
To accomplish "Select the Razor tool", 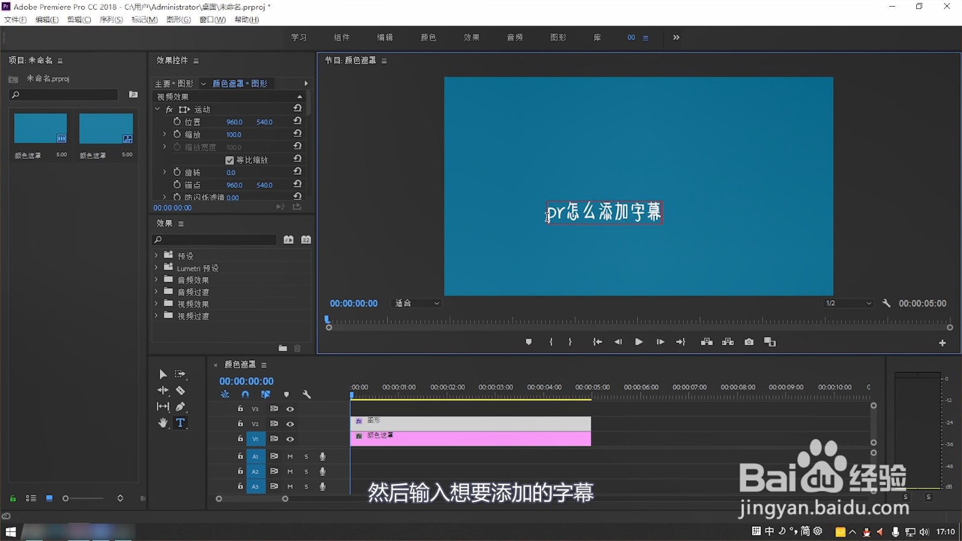I will coord(180,390).
